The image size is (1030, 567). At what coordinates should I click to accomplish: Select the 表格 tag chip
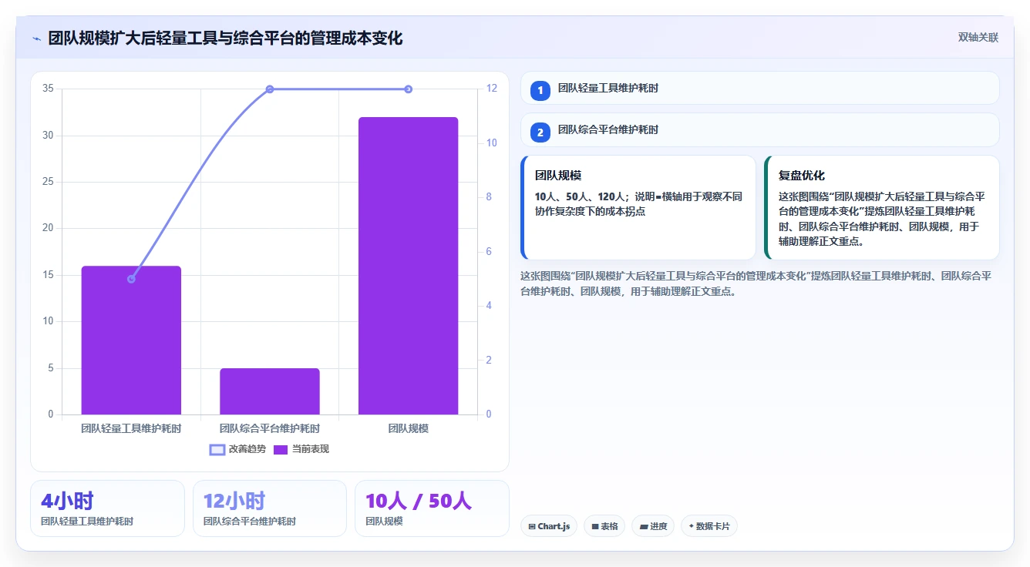click(604, 526)
